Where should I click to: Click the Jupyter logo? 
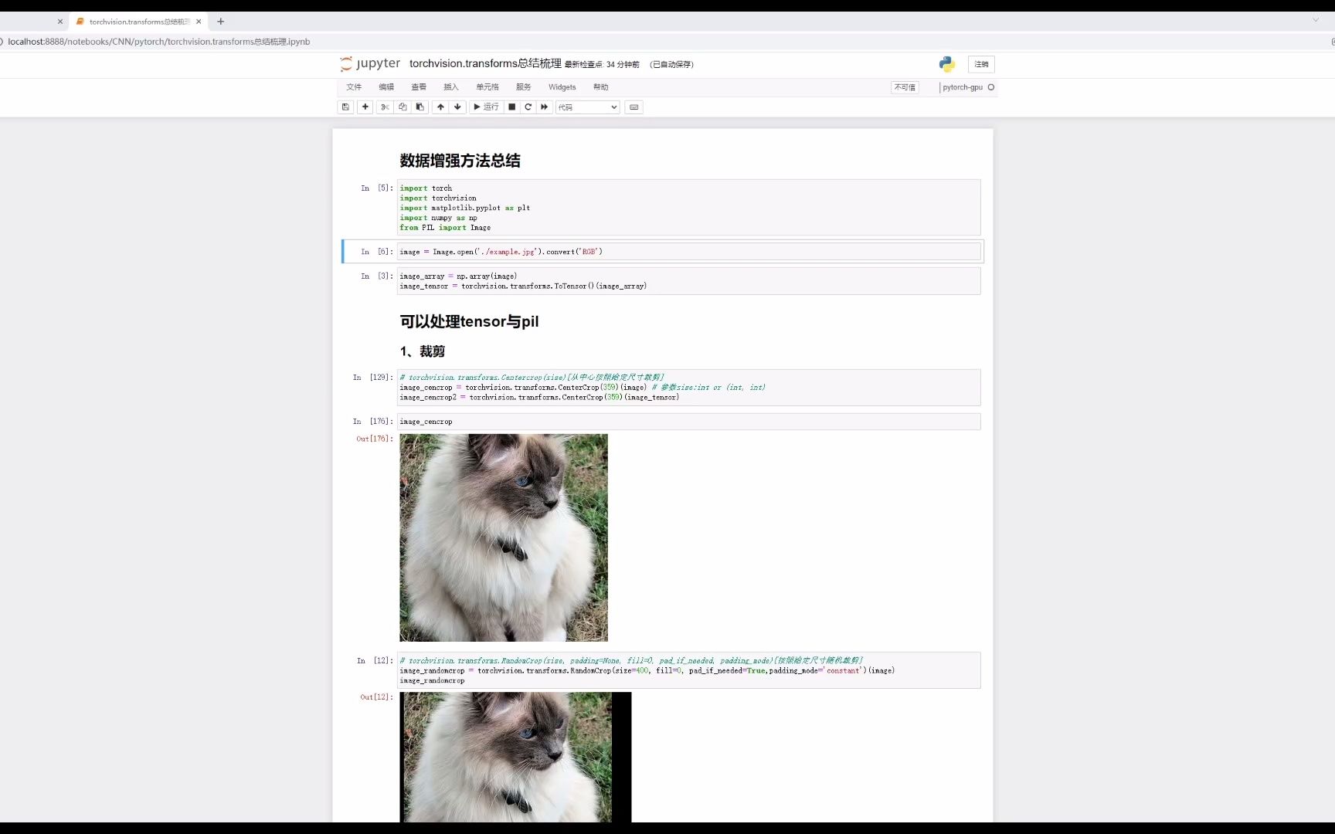click(371, 64)
